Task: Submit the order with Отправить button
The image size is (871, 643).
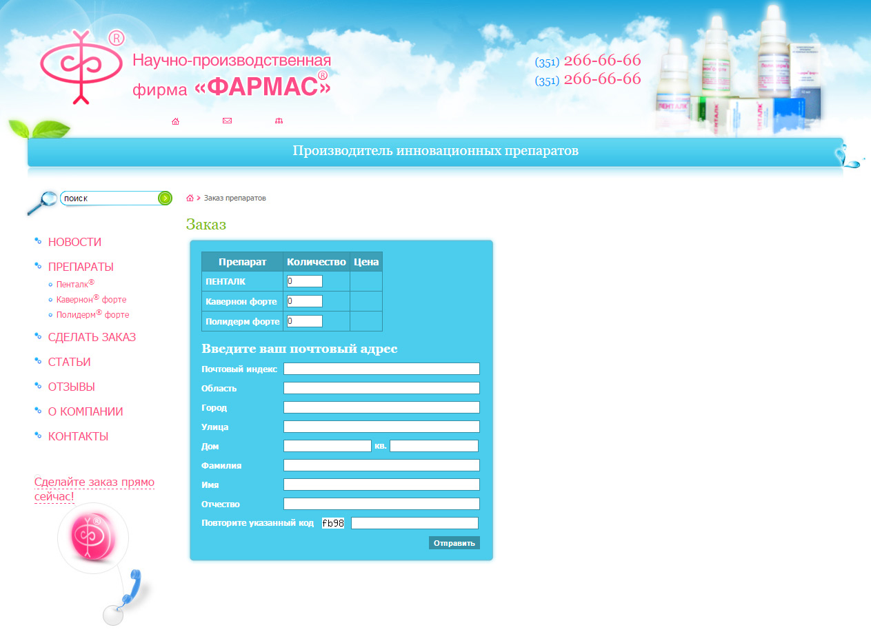Action: [x=454, y=543]
